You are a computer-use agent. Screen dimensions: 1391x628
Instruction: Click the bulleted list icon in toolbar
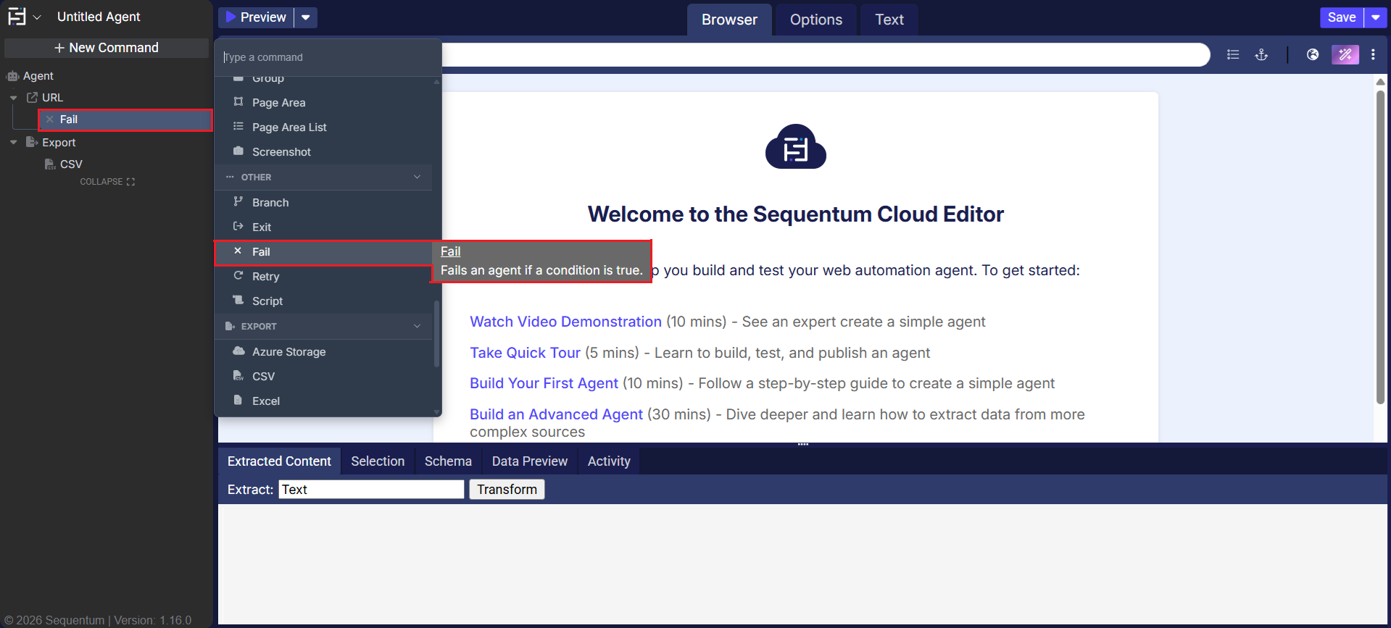[x=1232, y=55]
